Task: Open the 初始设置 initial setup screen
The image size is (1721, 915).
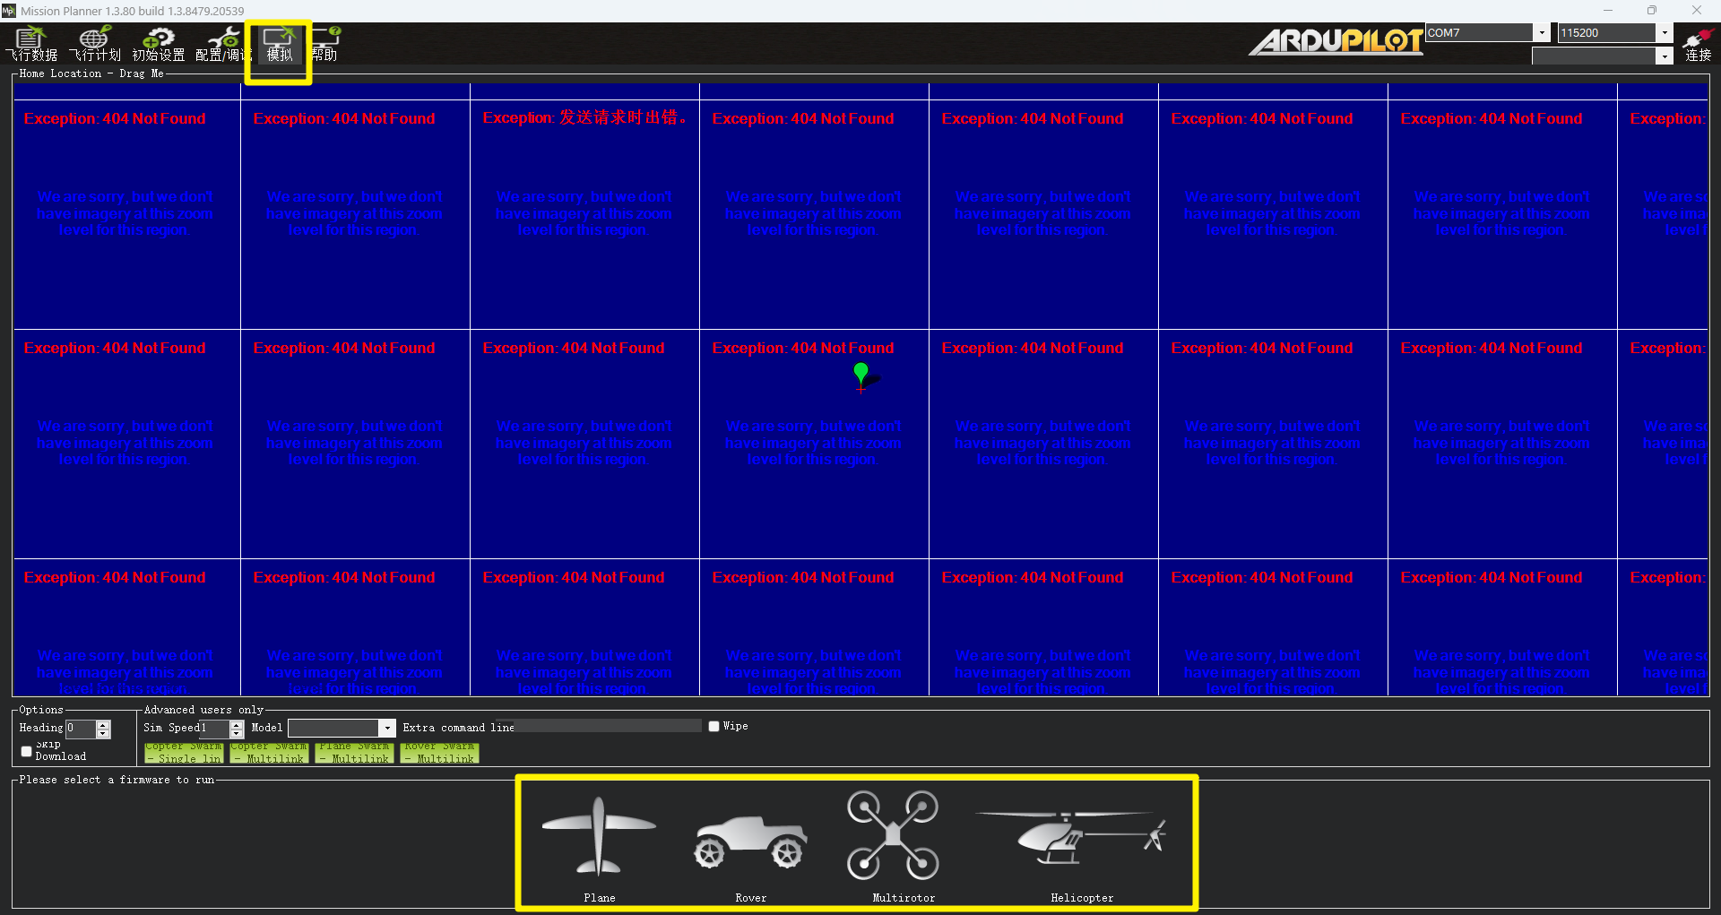Action: [x=159, y=43]
